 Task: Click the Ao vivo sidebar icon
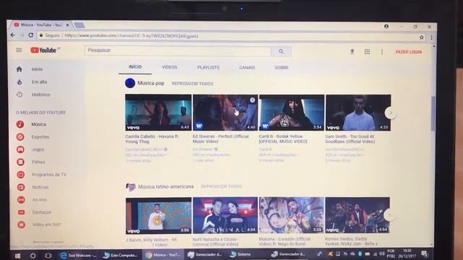[21, 199]
